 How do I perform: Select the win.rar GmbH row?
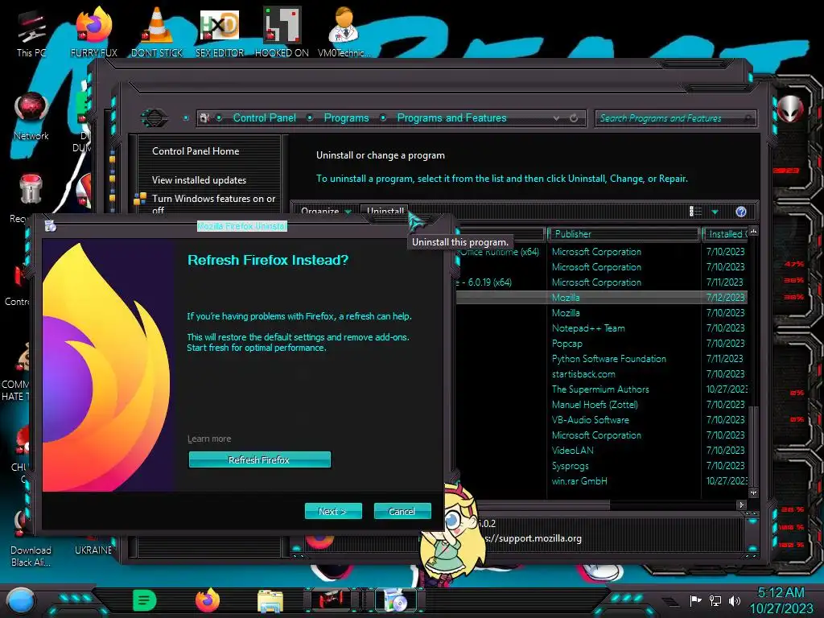point(602,481)
